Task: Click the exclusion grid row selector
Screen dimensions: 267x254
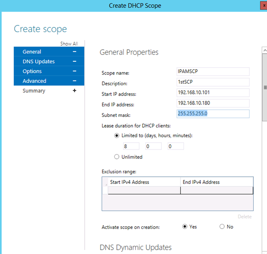Action: click(x=105, y=190)
